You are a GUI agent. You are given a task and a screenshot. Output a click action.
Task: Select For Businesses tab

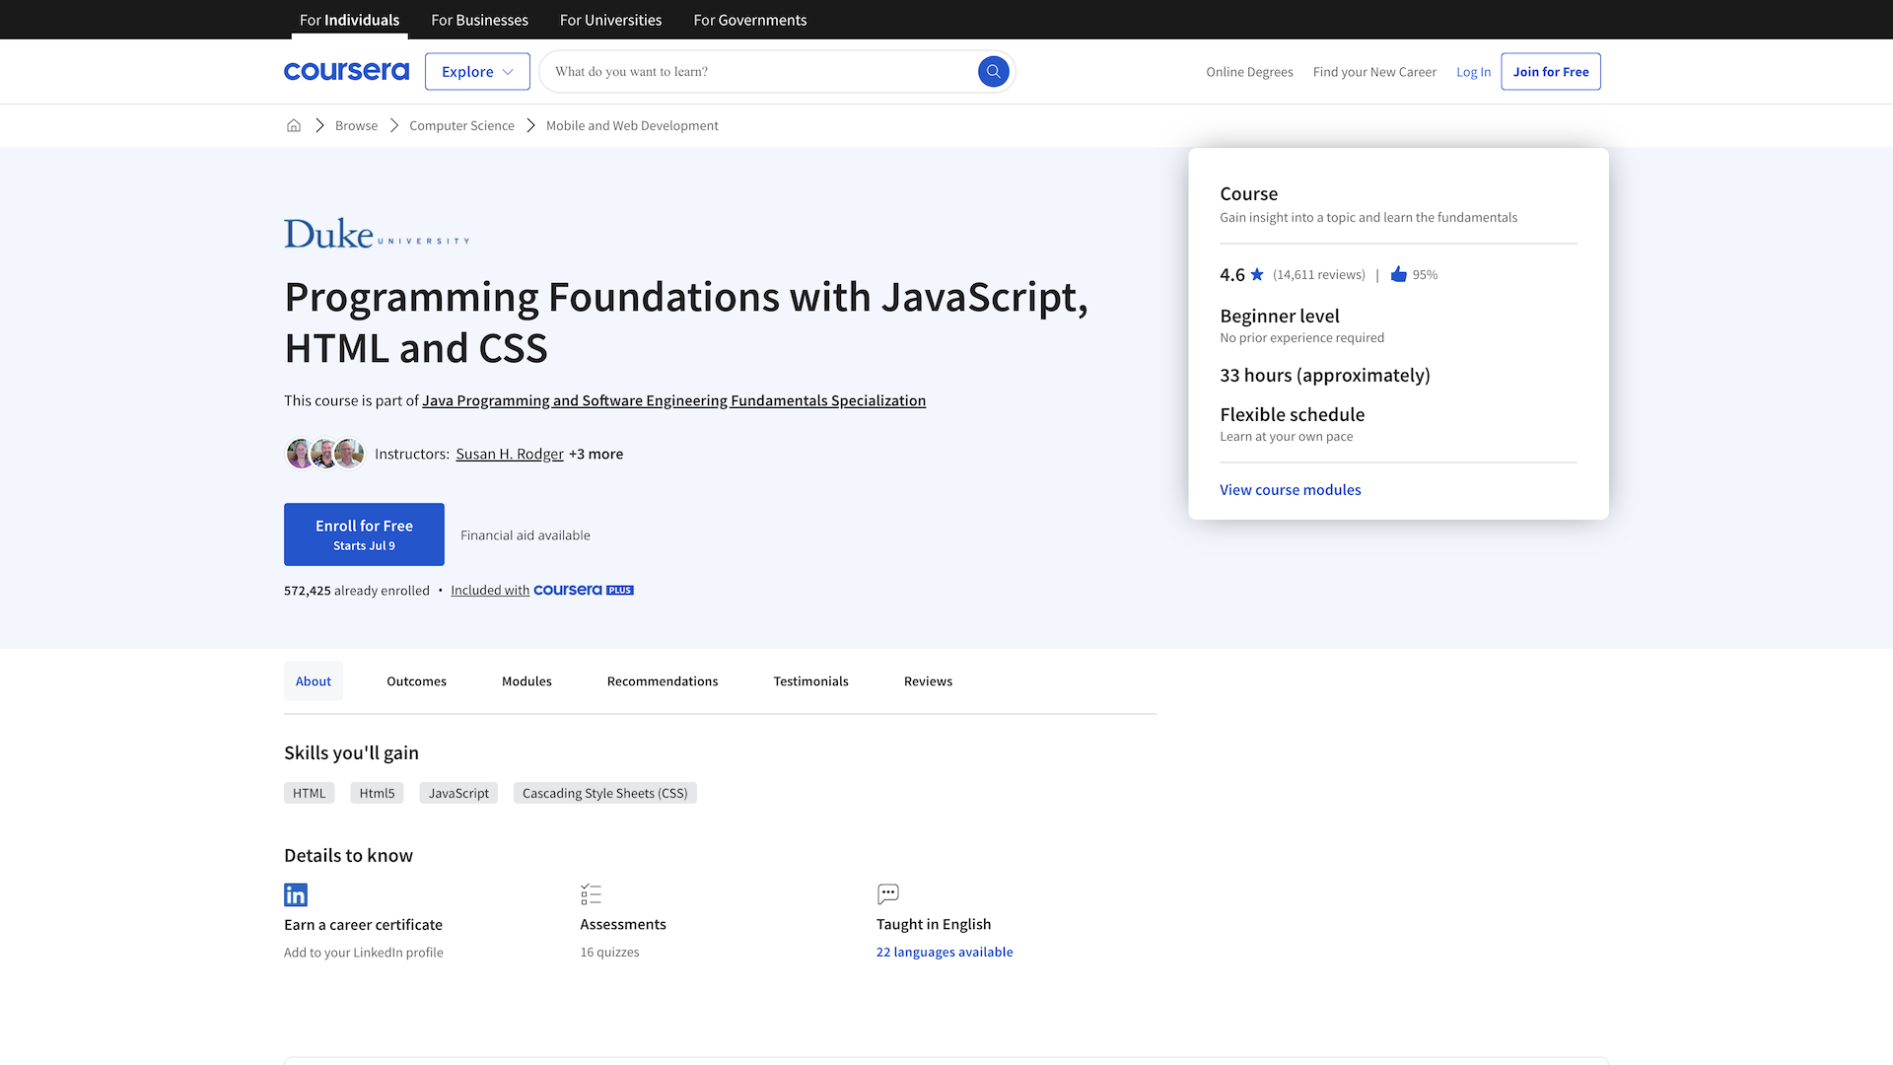(x=479, y=20)
